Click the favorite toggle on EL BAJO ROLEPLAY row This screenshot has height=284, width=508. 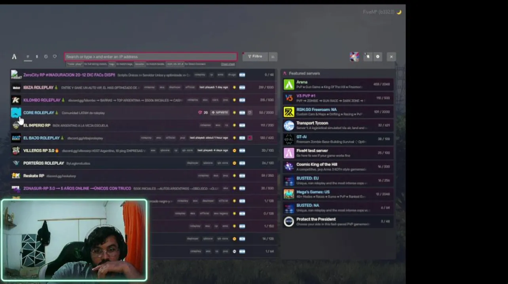250,138
